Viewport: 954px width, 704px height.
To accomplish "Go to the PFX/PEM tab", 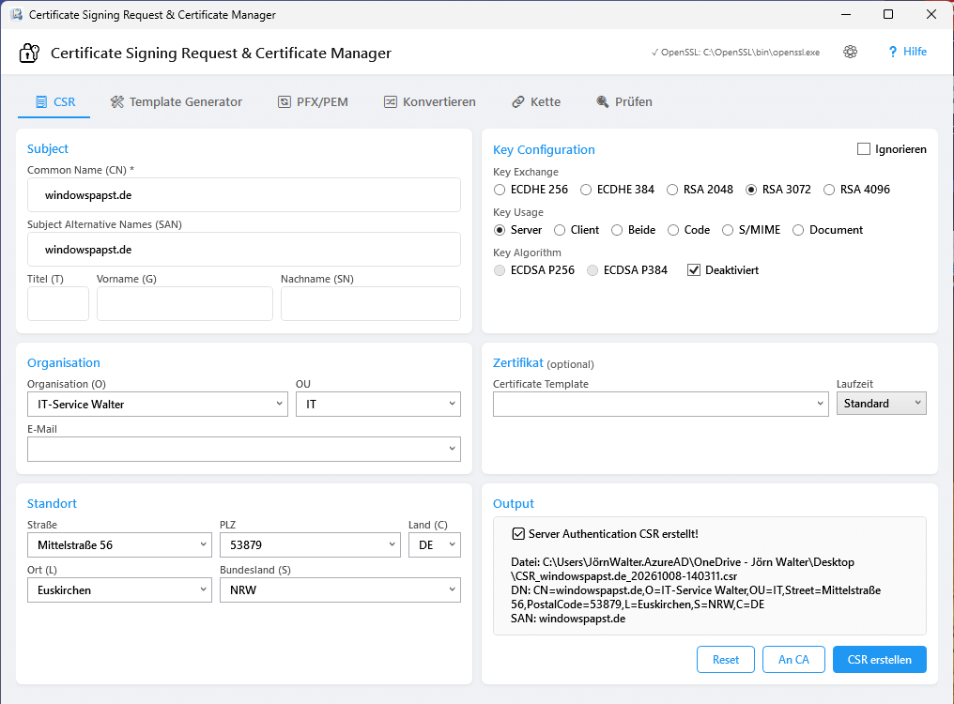I will pos(313,101).
